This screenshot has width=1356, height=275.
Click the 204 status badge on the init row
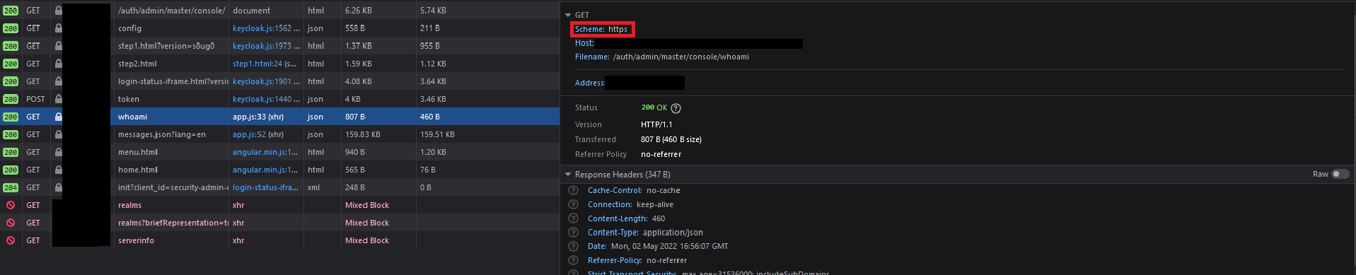[x=11, y=187]
